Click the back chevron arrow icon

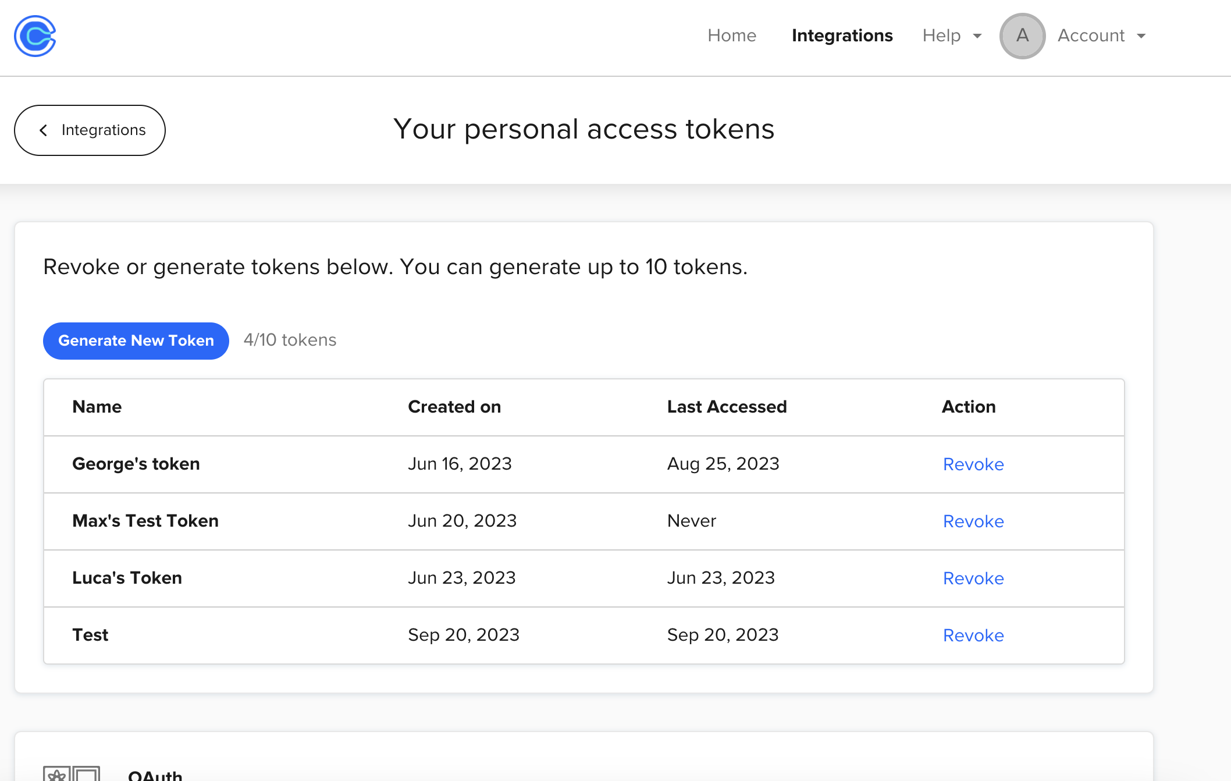click(x=44, y=130)
